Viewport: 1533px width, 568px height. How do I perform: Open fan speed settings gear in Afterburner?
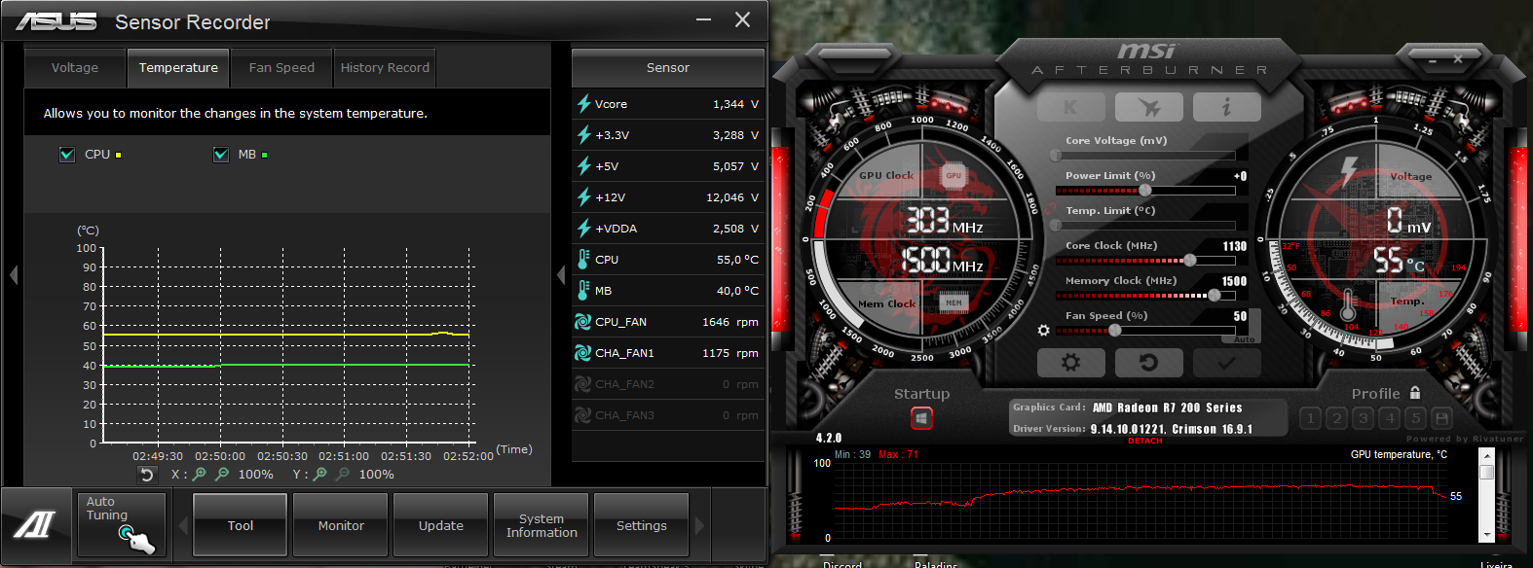tap(1044, 331)
